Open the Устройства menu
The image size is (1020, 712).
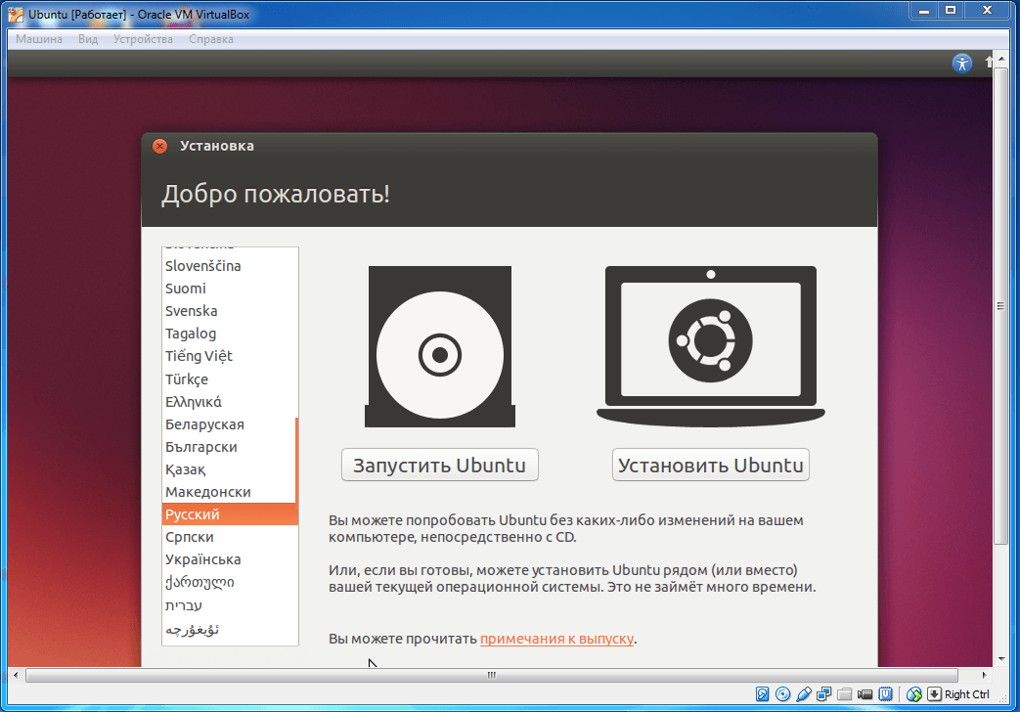143,39
